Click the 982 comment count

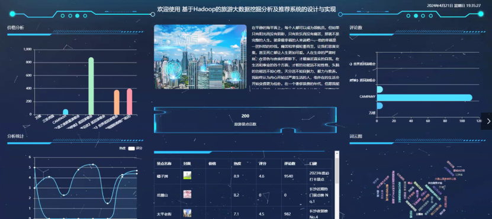point(287,214)
